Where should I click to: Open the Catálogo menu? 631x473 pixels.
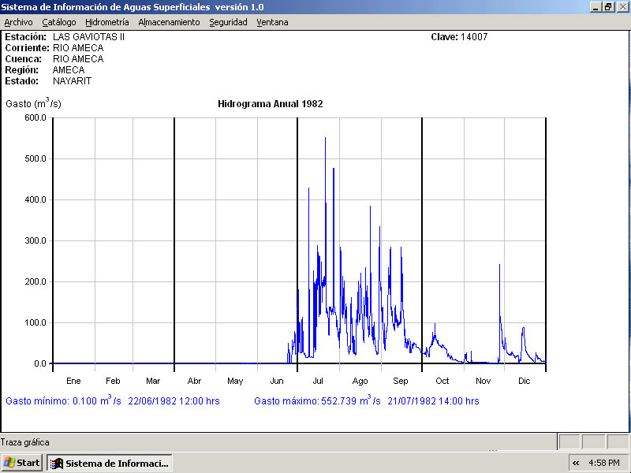(x=59, y=22)
